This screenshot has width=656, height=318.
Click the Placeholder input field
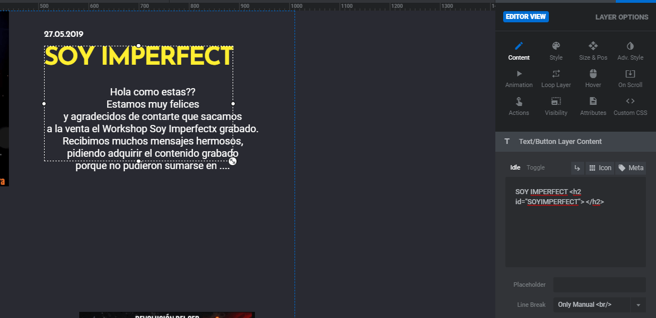point(600,285)
